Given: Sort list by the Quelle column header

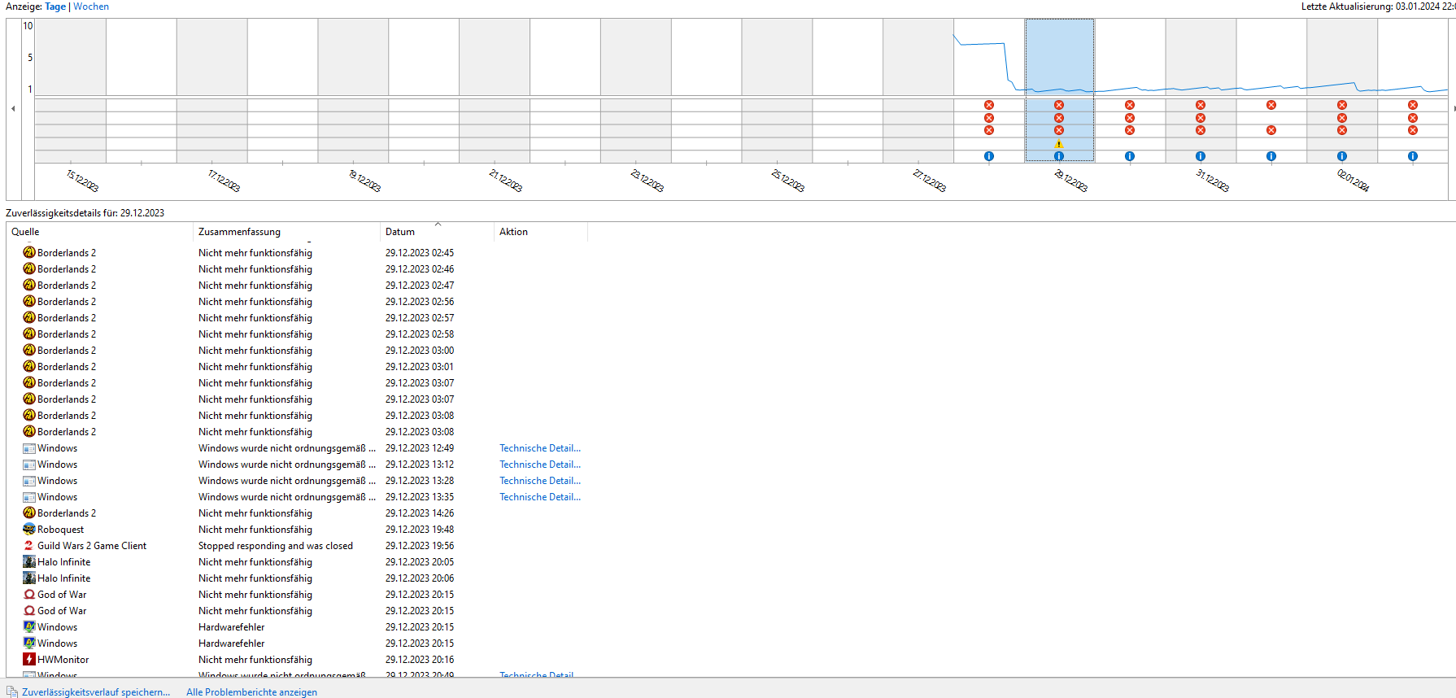Looking at the screenshot, I should click(x=99, y=232).
